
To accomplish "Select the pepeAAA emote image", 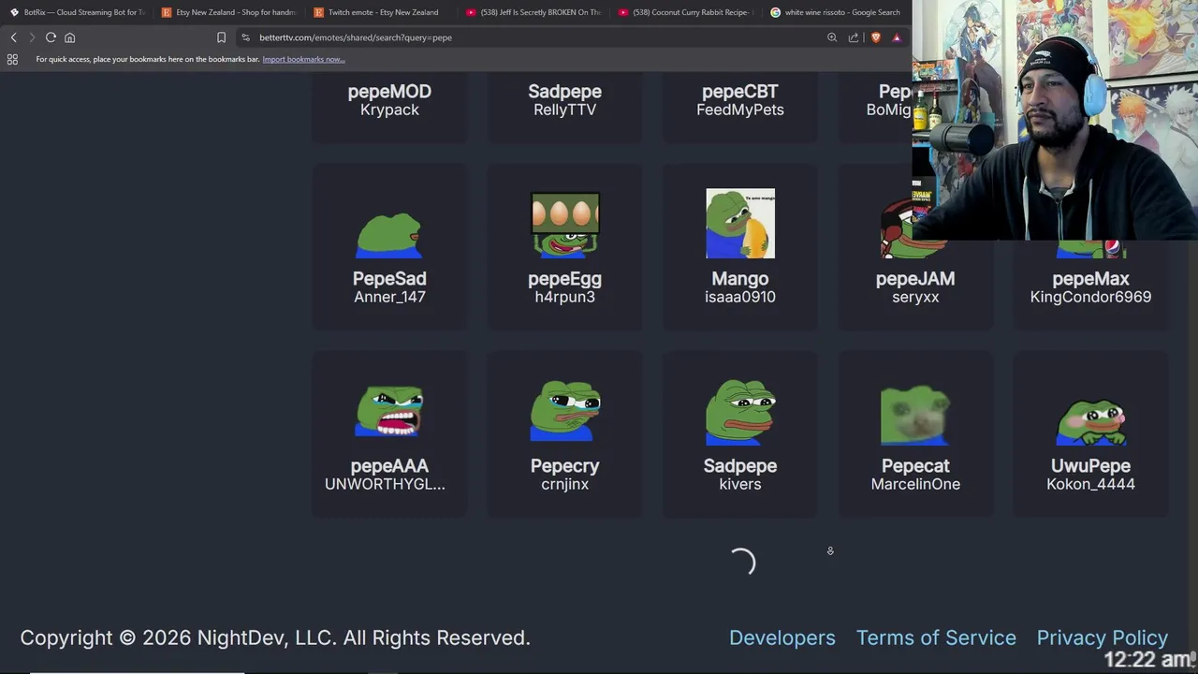I will [x=389, y=411].
